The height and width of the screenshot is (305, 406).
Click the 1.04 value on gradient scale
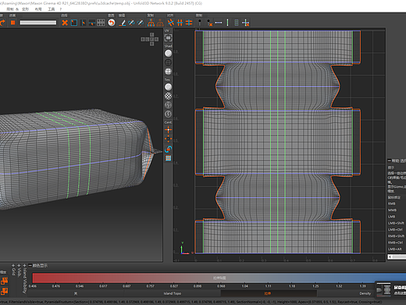pyautogui.click(x=244, y=286)
